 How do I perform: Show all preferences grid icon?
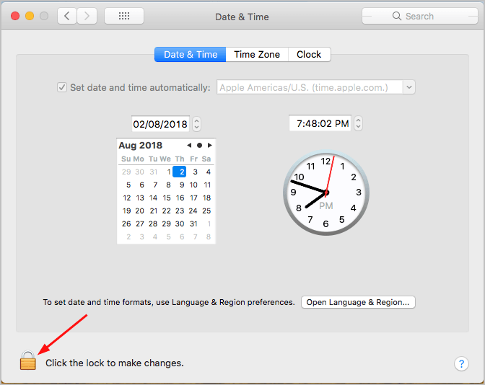(124, 16)
